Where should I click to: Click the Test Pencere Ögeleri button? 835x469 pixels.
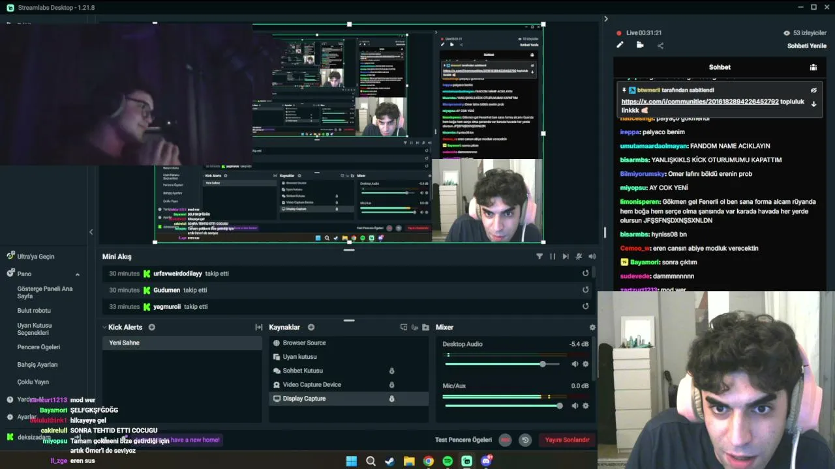click(463, 440)
